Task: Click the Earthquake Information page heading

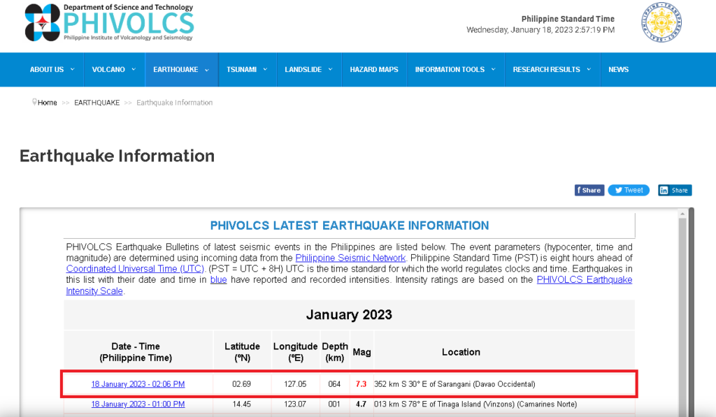Action: (117, 156)
